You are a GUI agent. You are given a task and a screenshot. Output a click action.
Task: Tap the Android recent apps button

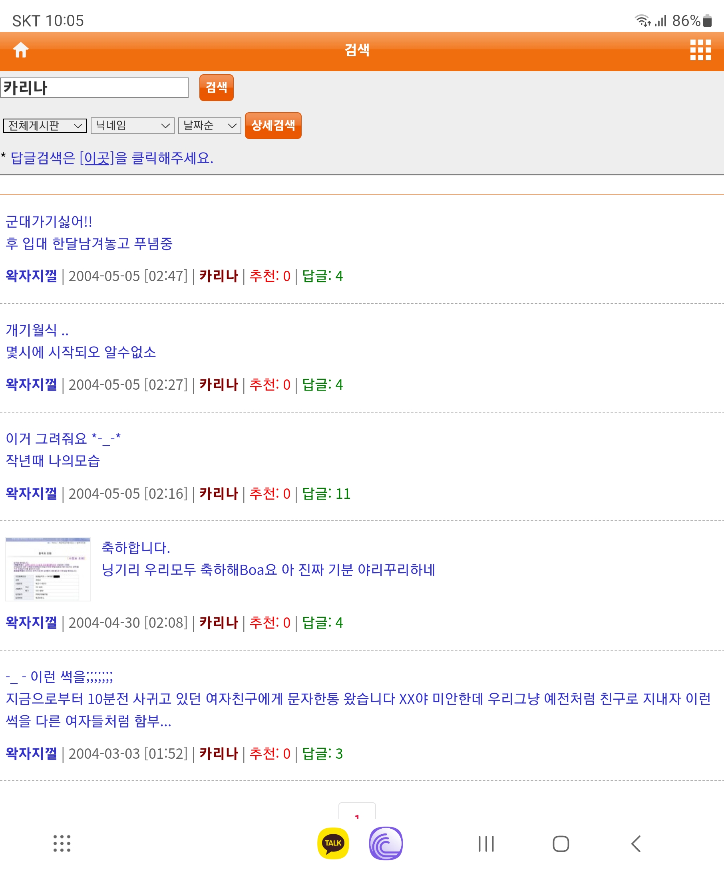point(486,844)
